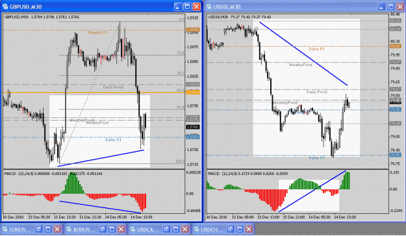Click the minimized USDCA chart window icon
406x236 pixels.
tap(133, 230)
